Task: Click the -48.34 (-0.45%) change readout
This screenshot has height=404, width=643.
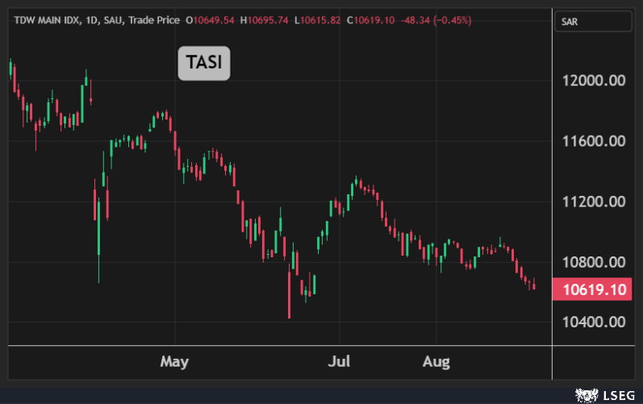Action: pyautogui.click(x=433, y=19)
